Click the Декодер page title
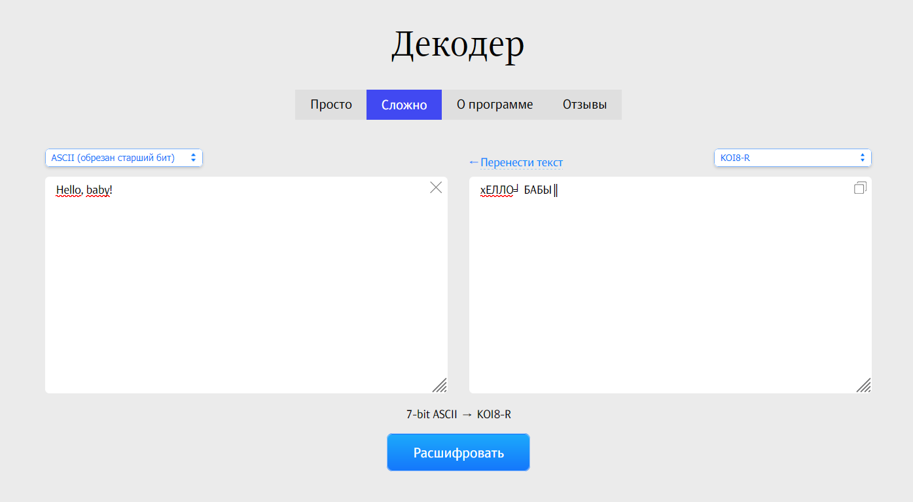Screen dimensions: 913x502 pos(457,45)
